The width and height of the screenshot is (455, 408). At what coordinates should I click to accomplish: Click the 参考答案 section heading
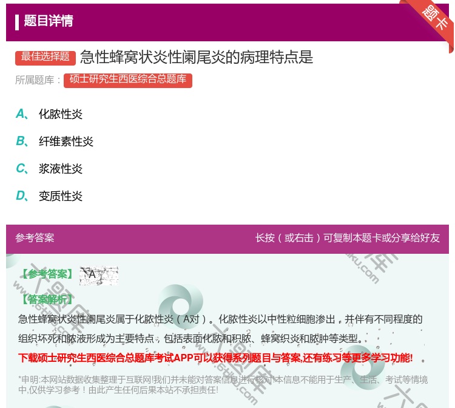click(x=35, y=238)
